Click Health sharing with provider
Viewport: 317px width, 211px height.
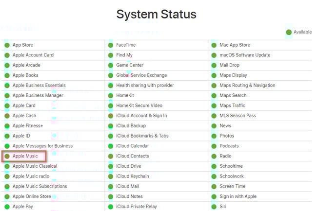coord(145,85)
